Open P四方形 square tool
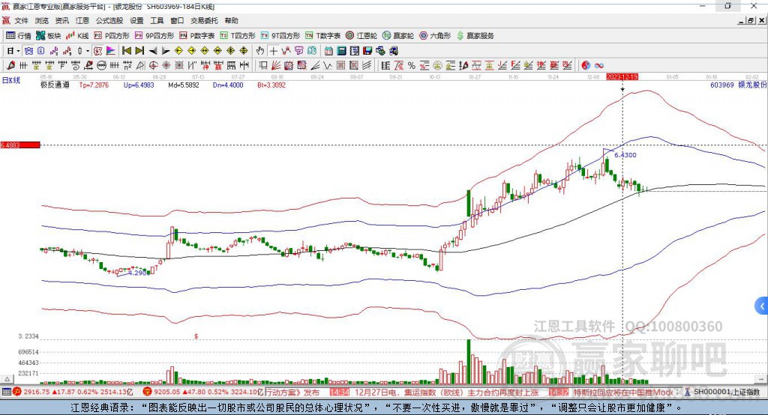 pyautogui.click(x=112, y=36)
